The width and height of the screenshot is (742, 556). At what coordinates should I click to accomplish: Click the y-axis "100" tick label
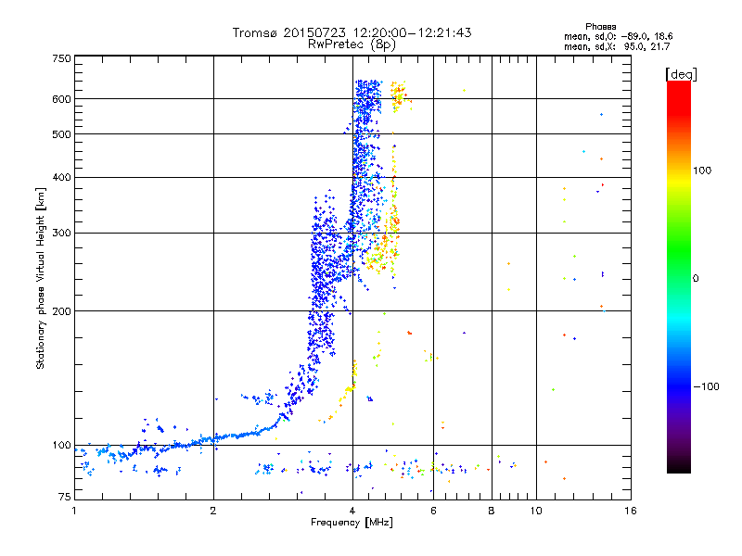coord(61,445)
